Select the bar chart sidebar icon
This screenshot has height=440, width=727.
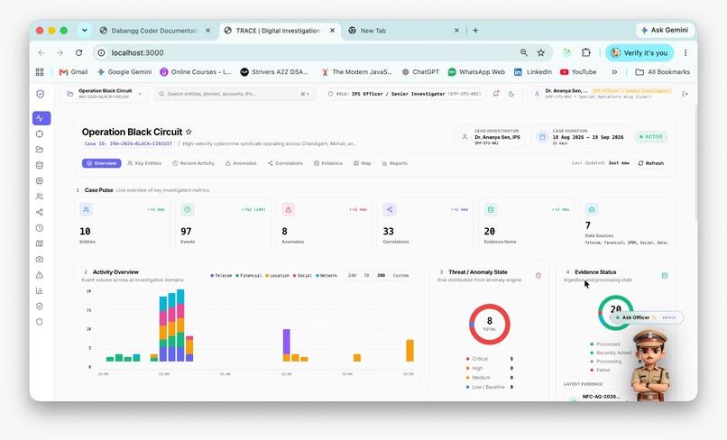pyautogui.click(x=40, y=290)
